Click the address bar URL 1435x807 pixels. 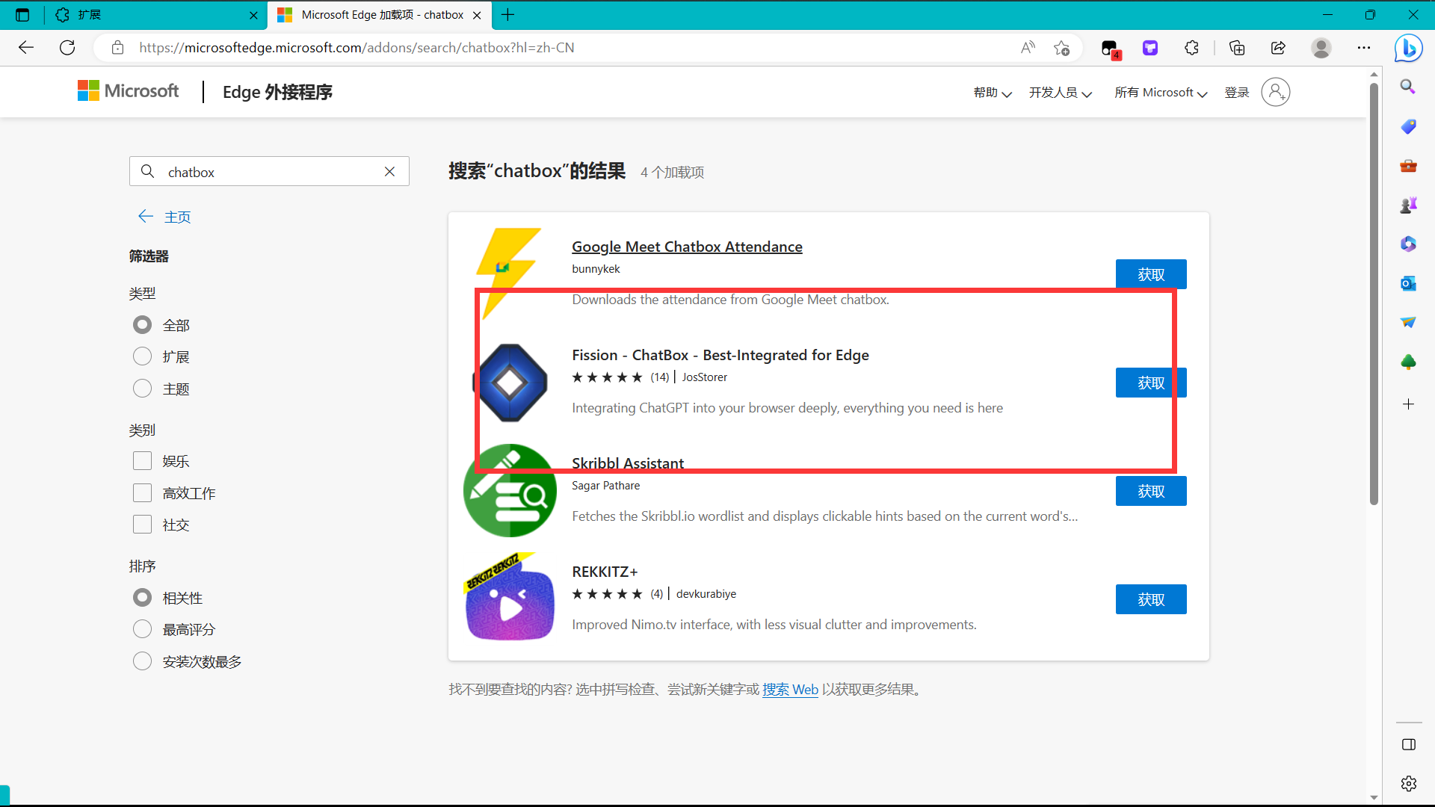click(357, 48)
